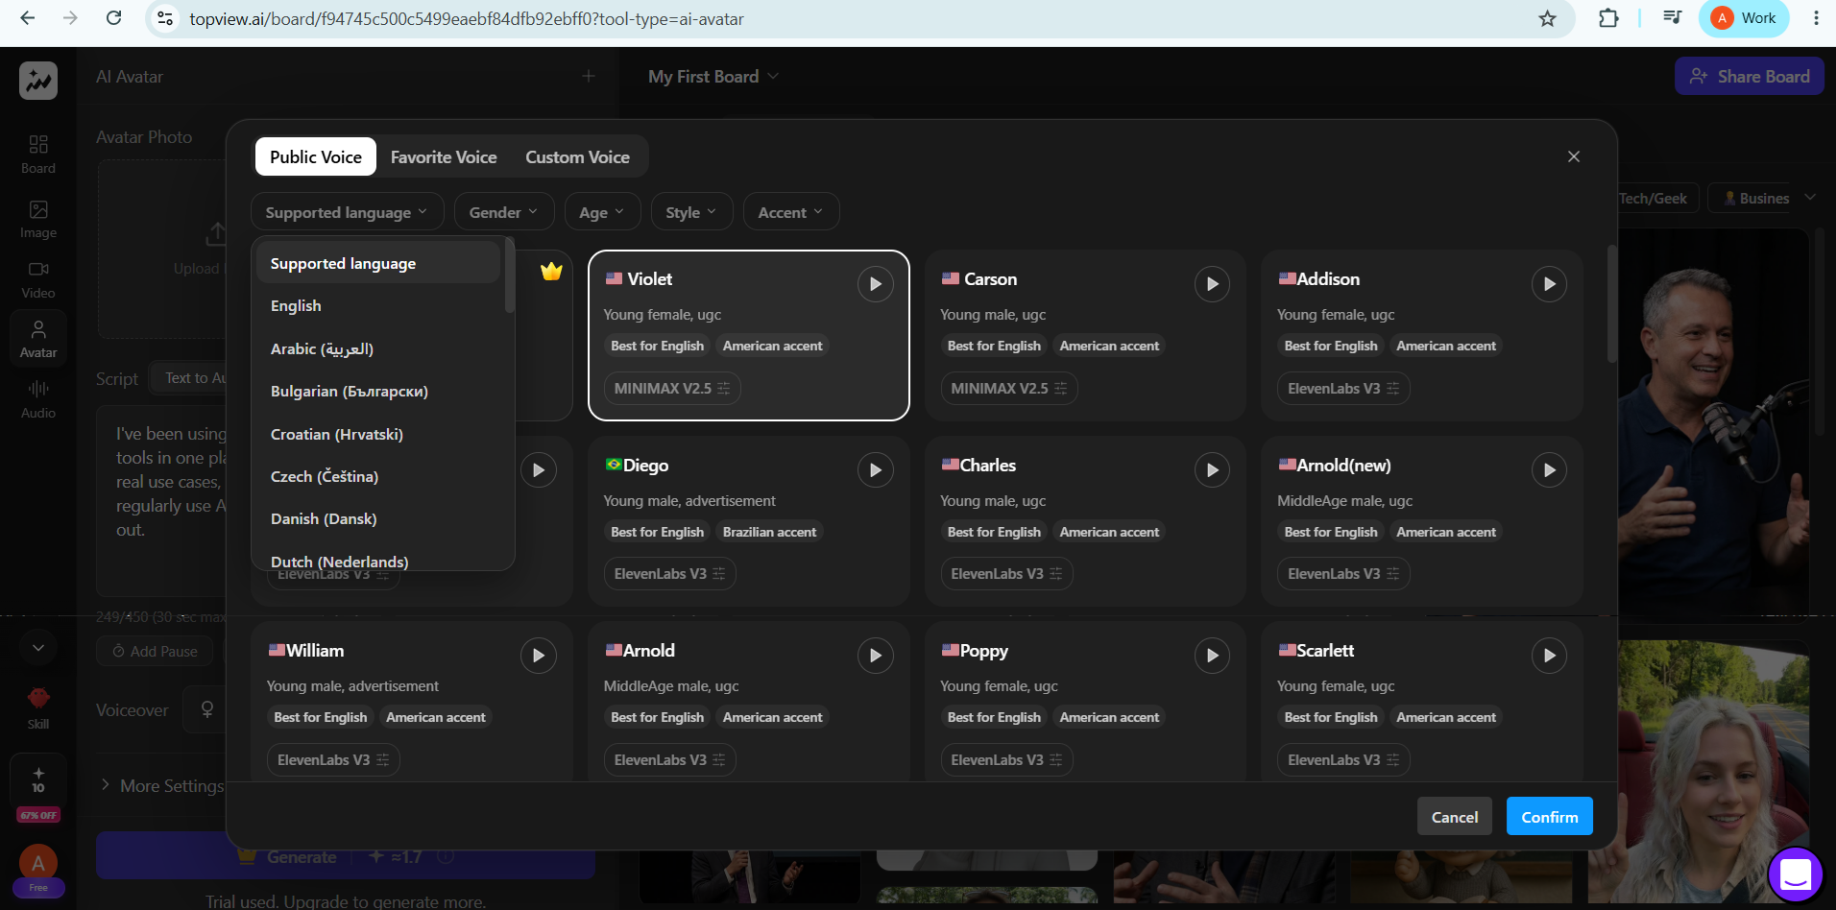Click the Share Board button
1836x910 pixels.
point(1750,77)
